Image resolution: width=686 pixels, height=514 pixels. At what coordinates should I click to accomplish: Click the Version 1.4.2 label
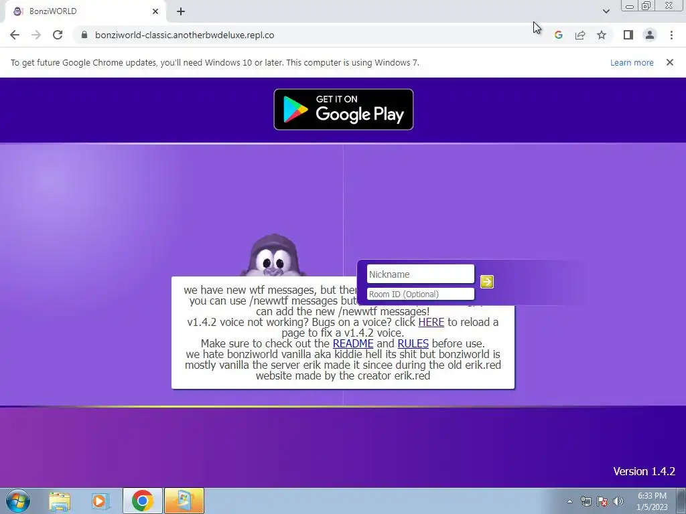(644, 472)
